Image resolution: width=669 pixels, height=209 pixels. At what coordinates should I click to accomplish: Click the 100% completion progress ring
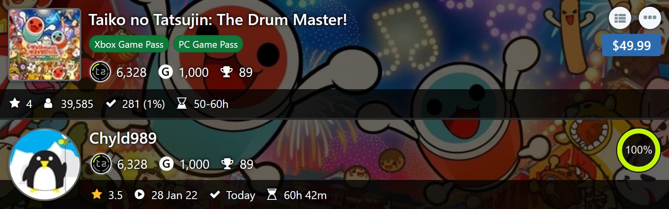pos(638,150)
